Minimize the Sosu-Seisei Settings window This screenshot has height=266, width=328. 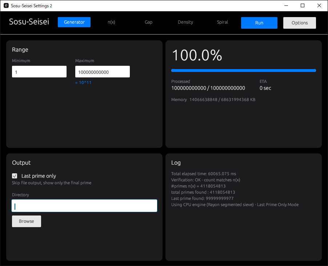[286, 6]
